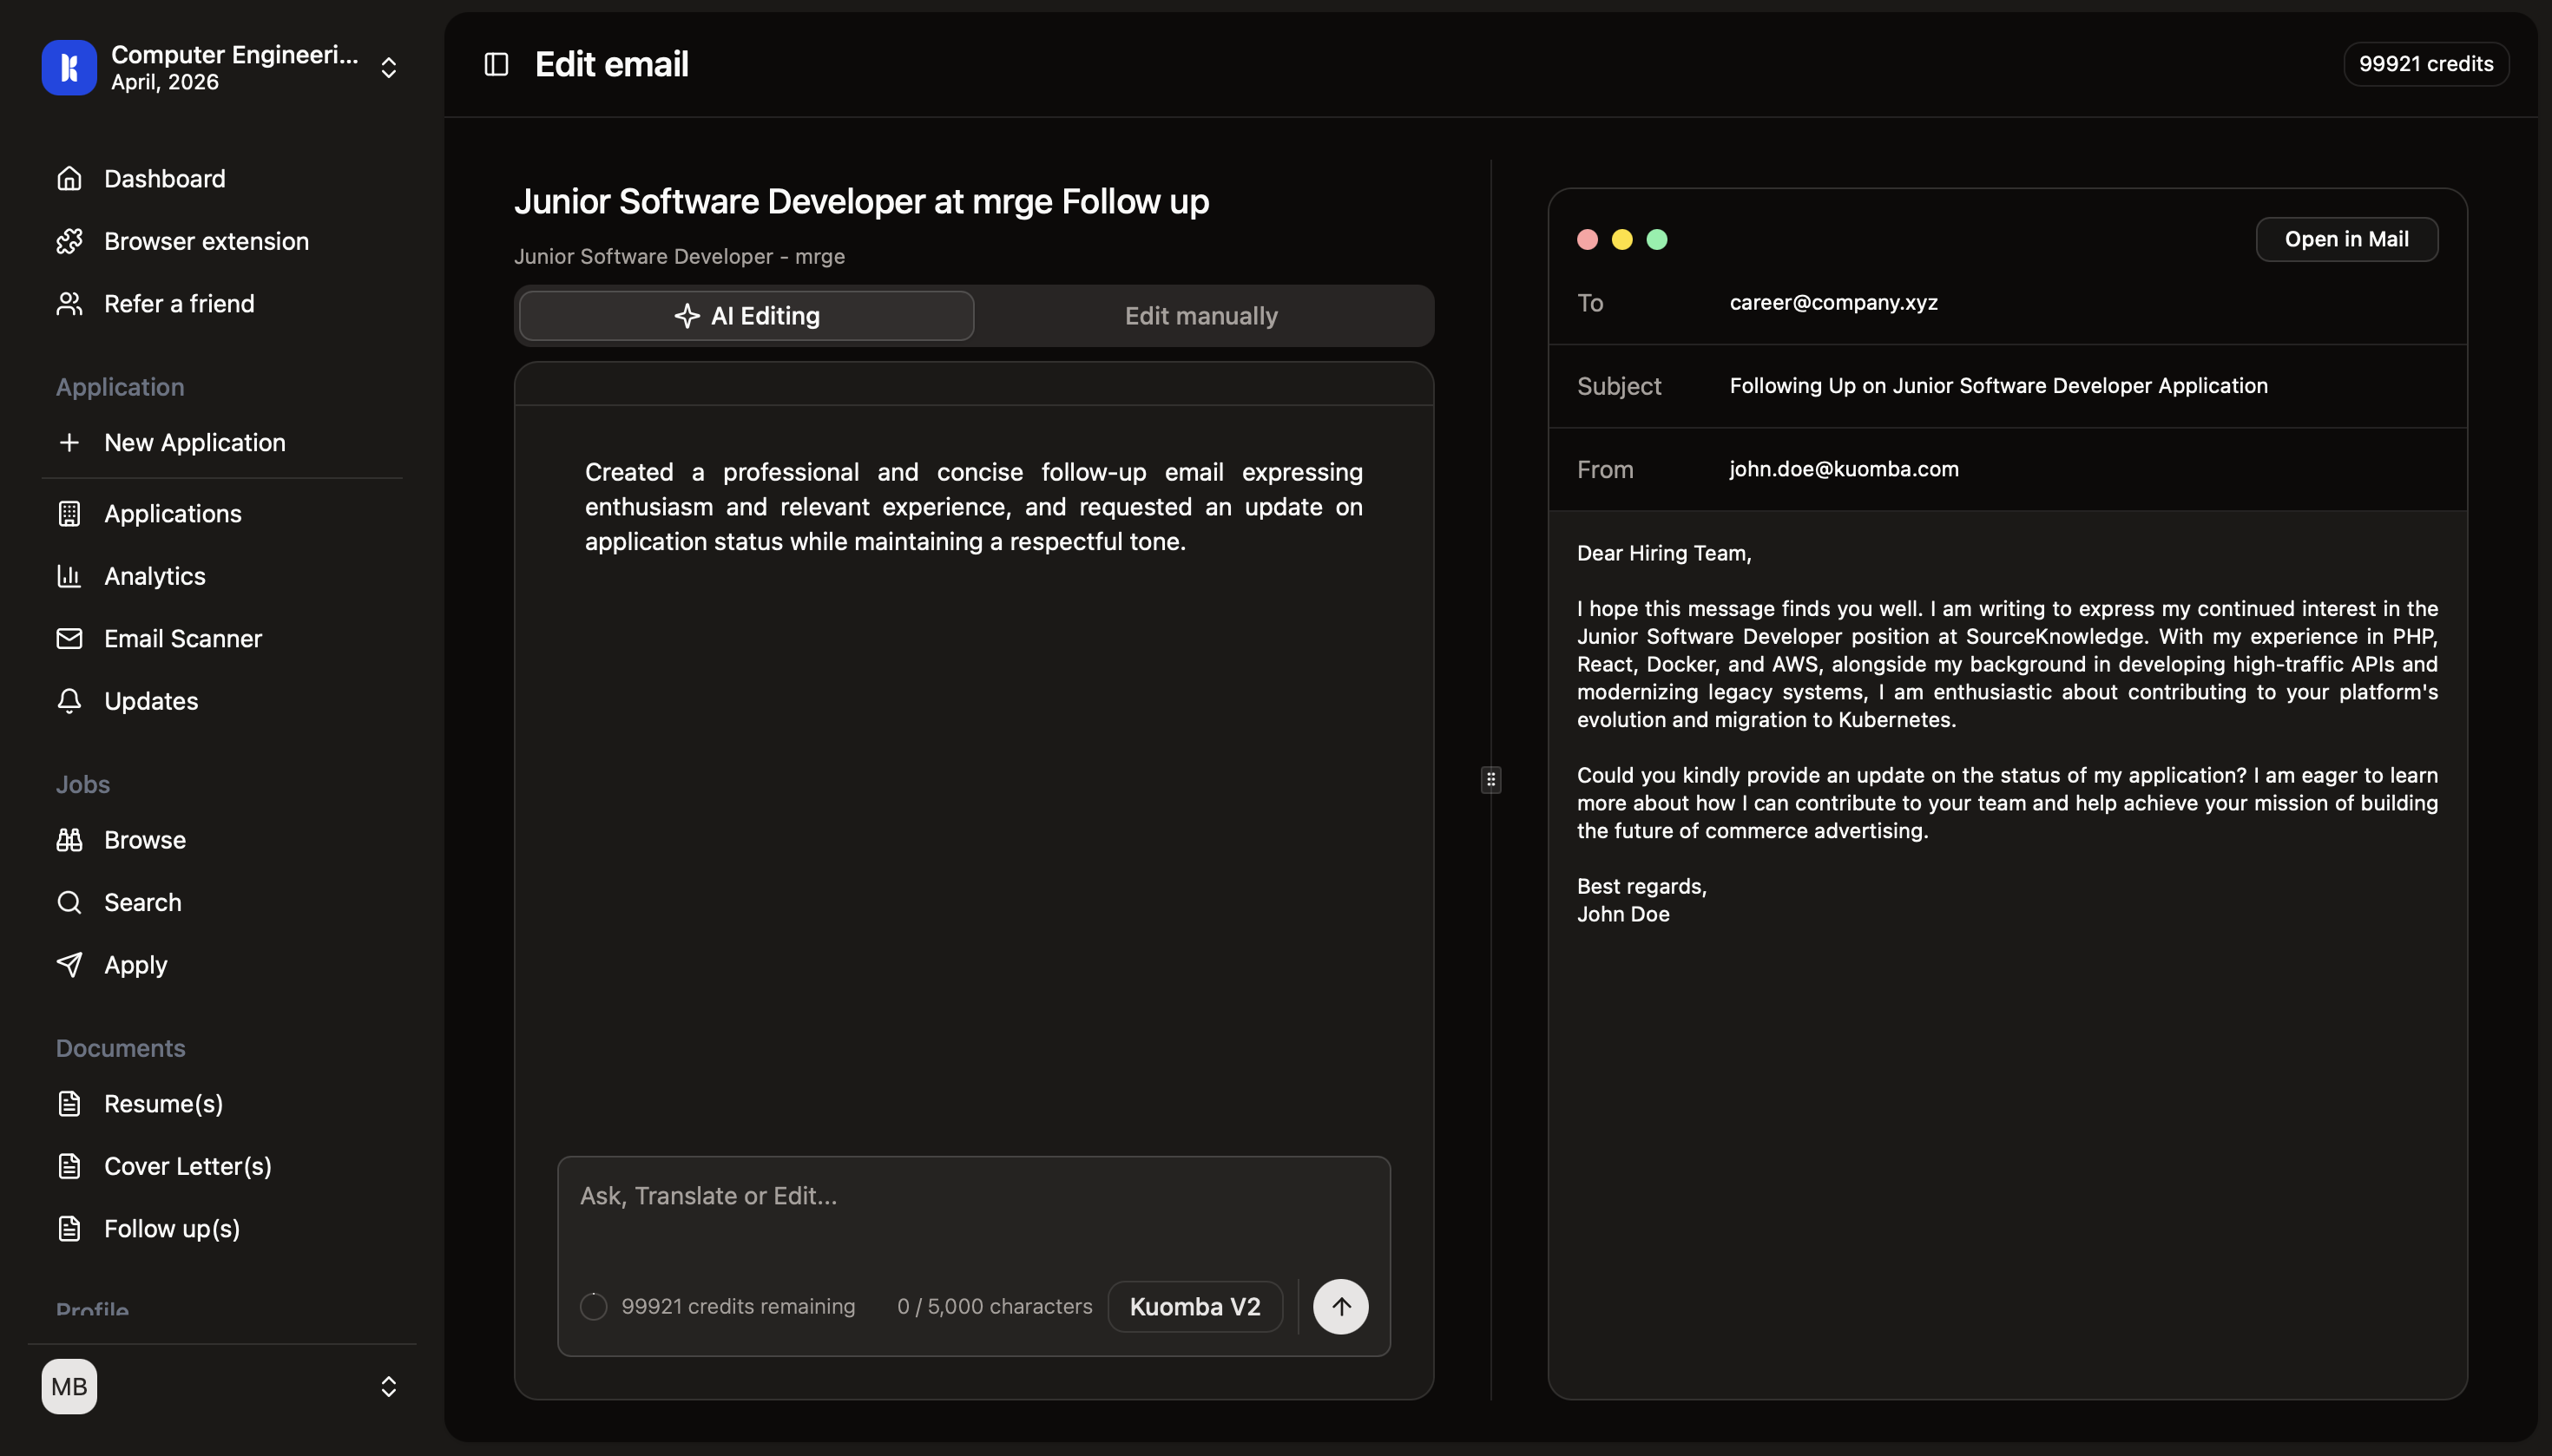Open the MB user avatar
The height and width of the screenshot is (1456, 2552).
(x=69, y=1386)
